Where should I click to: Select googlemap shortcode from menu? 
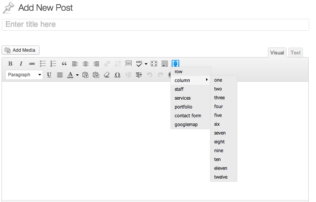point(191,125)
